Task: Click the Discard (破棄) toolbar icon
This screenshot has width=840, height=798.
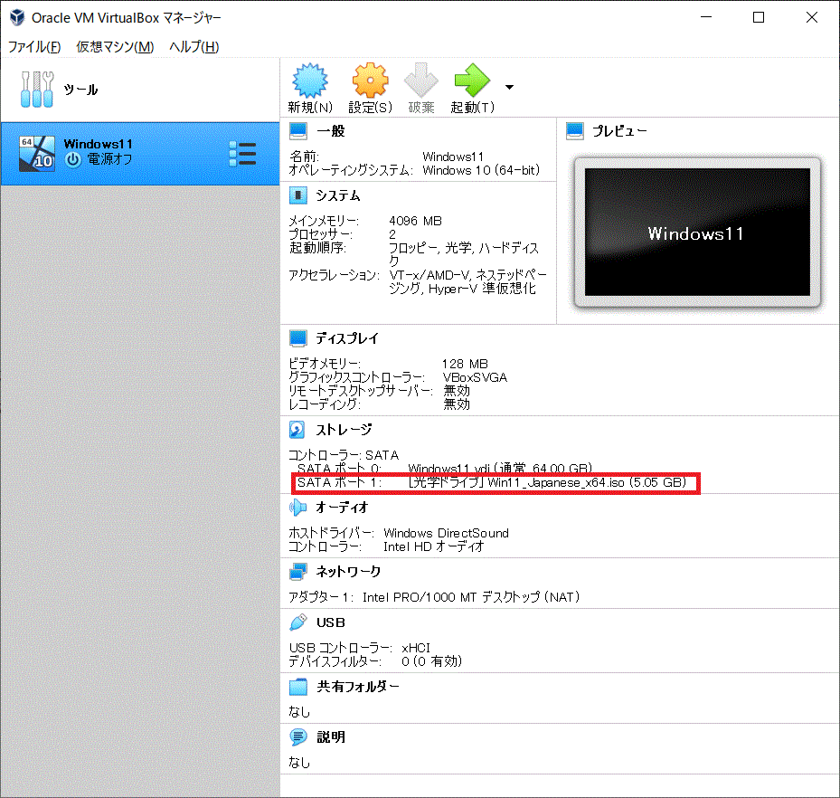Action: (x=421, y=81)
